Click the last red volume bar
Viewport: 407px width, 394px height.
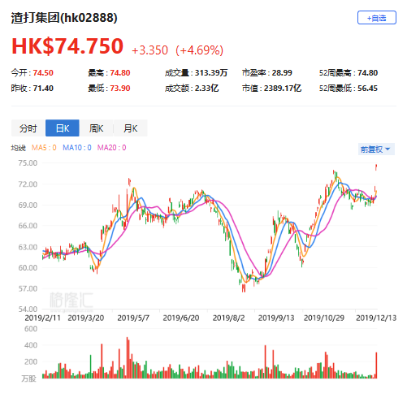click(x=376, y=365)
